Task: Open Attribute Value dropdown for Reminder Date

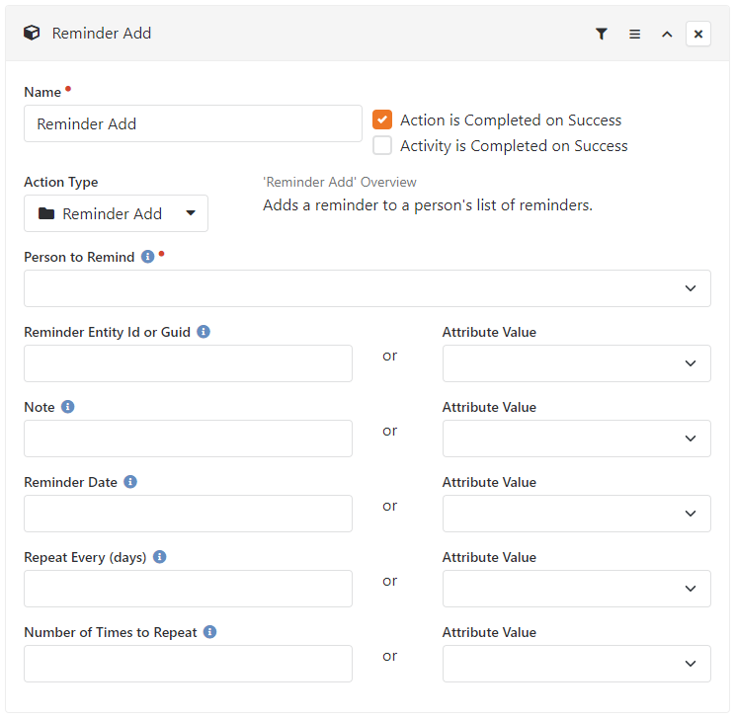Action: (x=577, y=514)
